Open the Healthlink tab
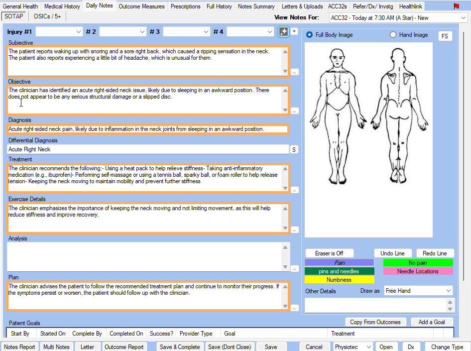The image size is (471, 351). [411, 6]
